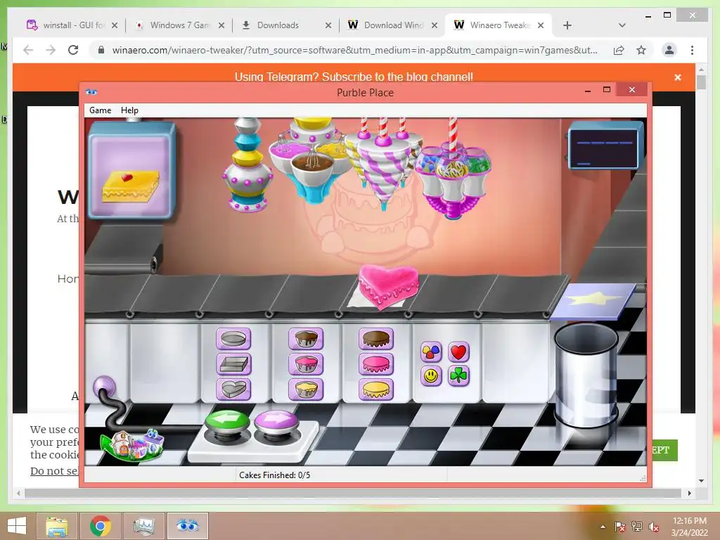Close the Winaero Tweaker tab
Image resolution: width=720 pixels, height=540 pixels.
(x=541, y=25)
